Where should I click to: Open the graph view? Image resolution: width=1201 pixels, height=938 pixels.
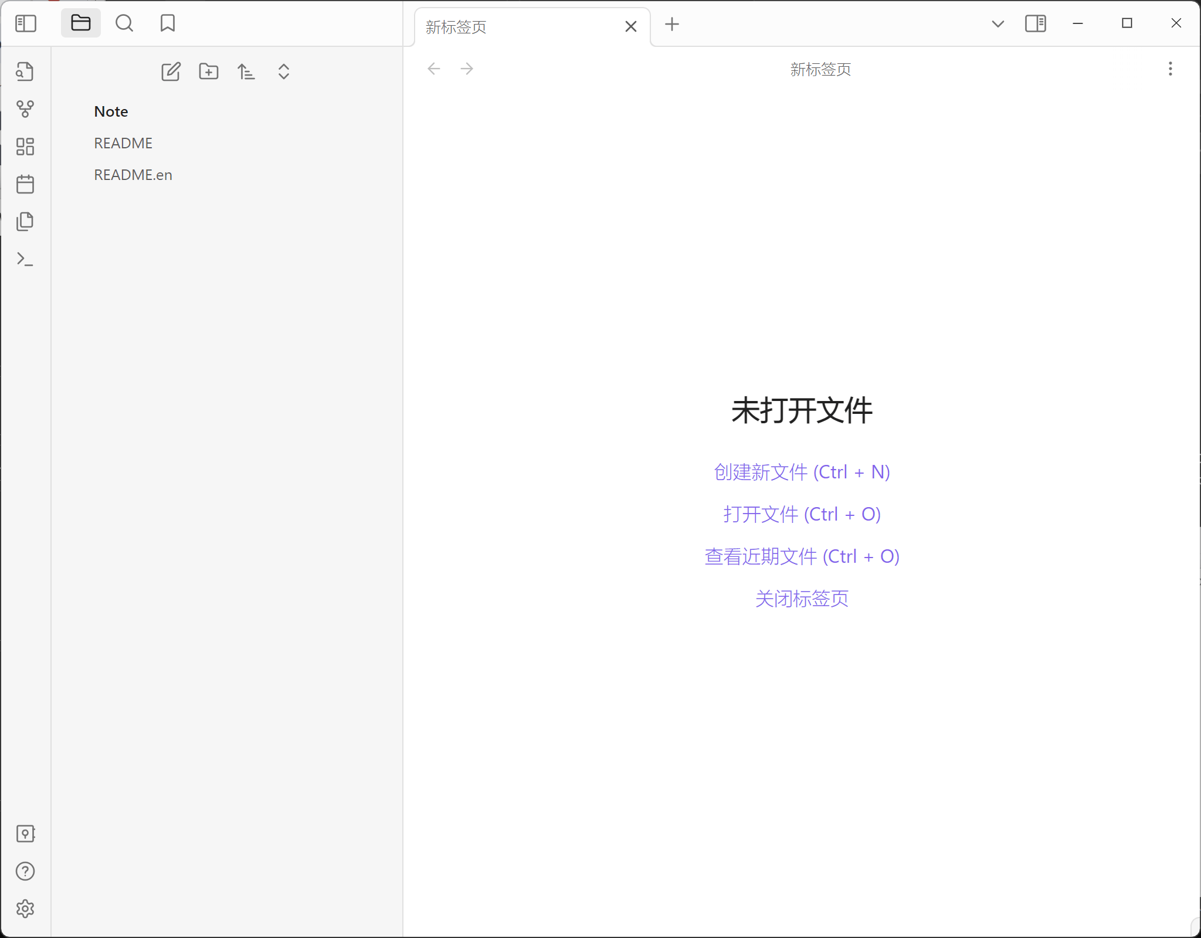point(25,109)
